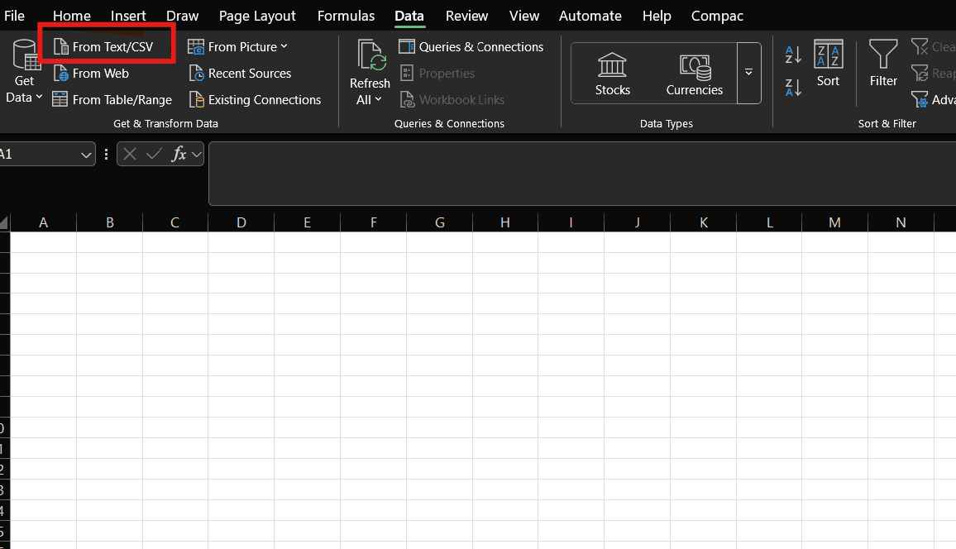Image resolution: width=956 pixels, height=549 pixels.
Task: Expand the formula bar function chevron
Action: click(196, 155)
